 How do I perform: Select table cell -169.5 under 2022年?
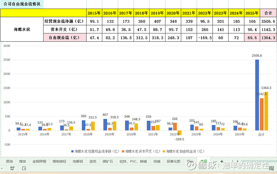(205, 38)
